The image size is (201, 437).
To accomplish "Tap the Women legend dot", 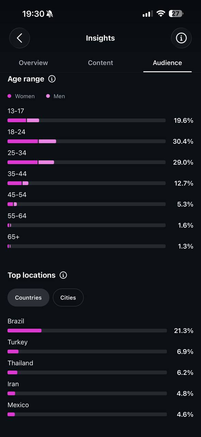I will click(10, 96).
